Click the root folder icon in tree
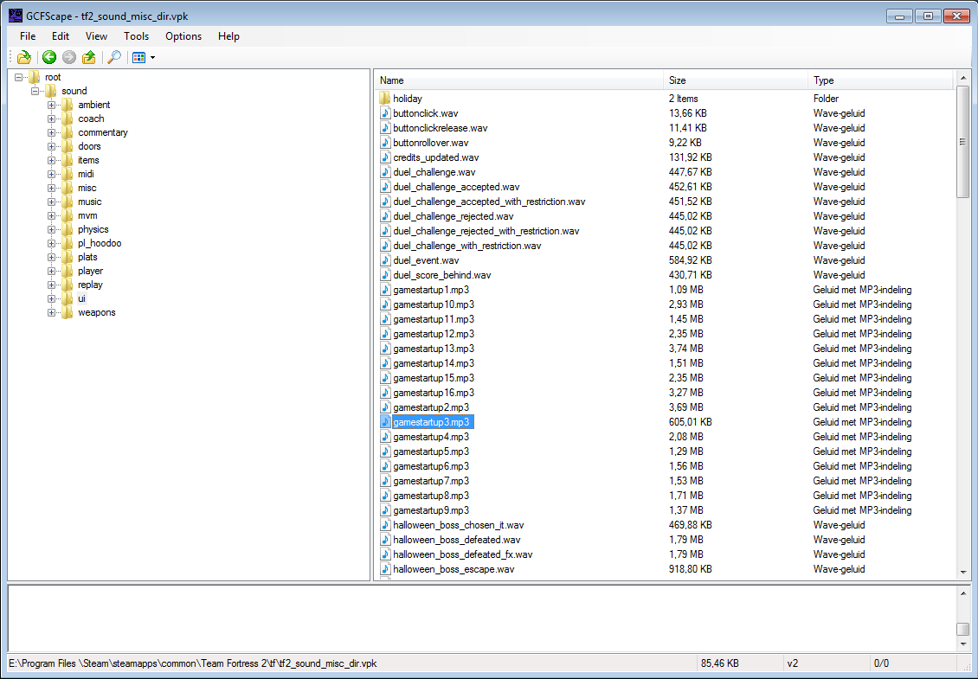 [x=35, y=77]
